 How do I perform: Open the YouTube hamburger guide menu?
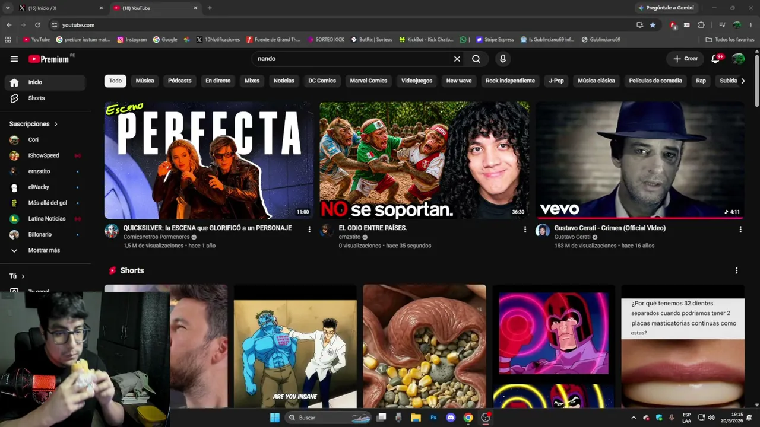[x=14, y=59]
